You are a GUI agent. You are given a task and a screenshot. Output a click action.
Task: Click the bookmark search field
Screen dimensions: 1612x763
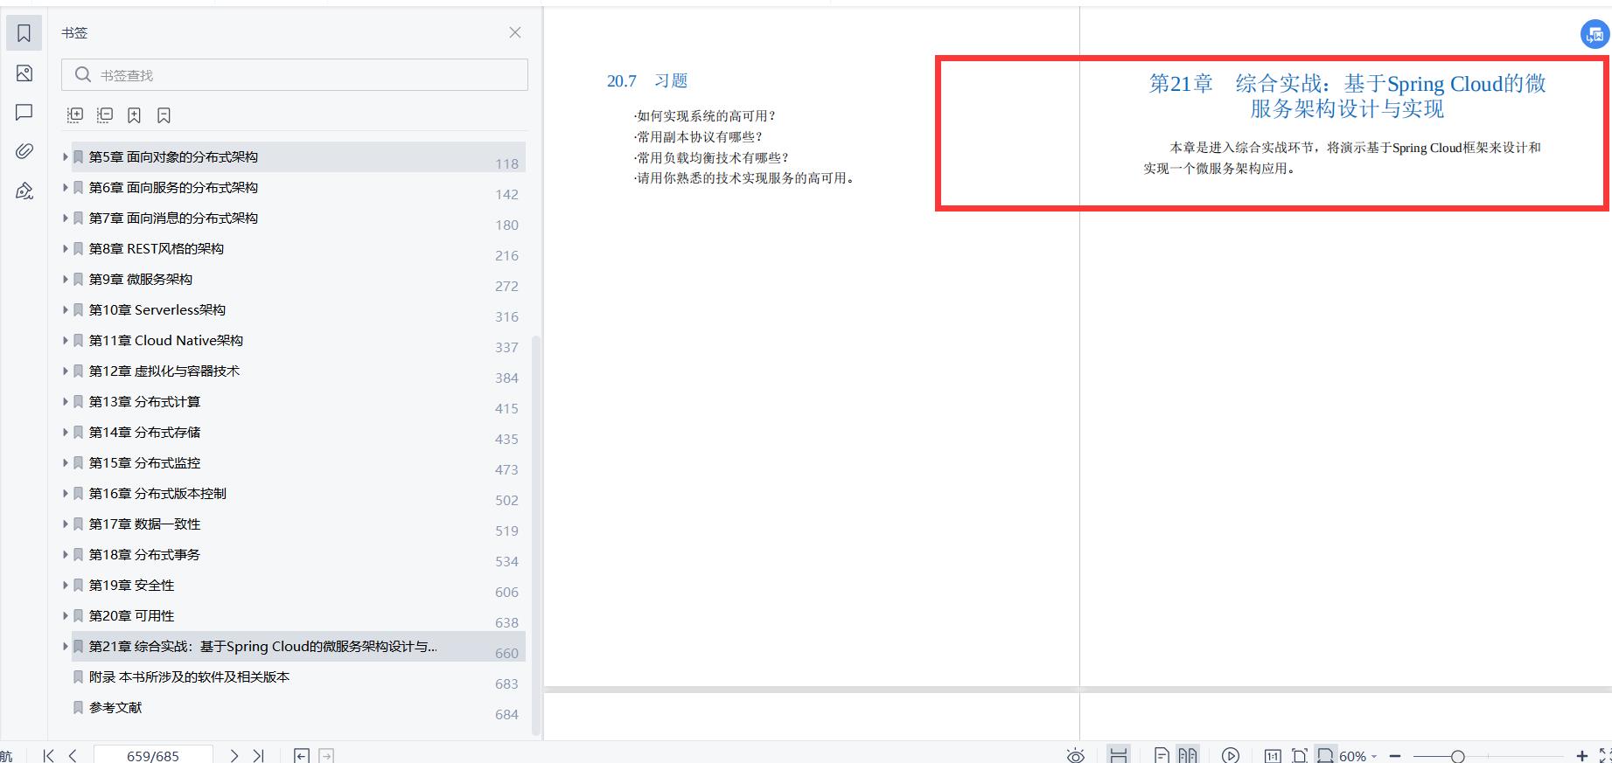(295, 75)
